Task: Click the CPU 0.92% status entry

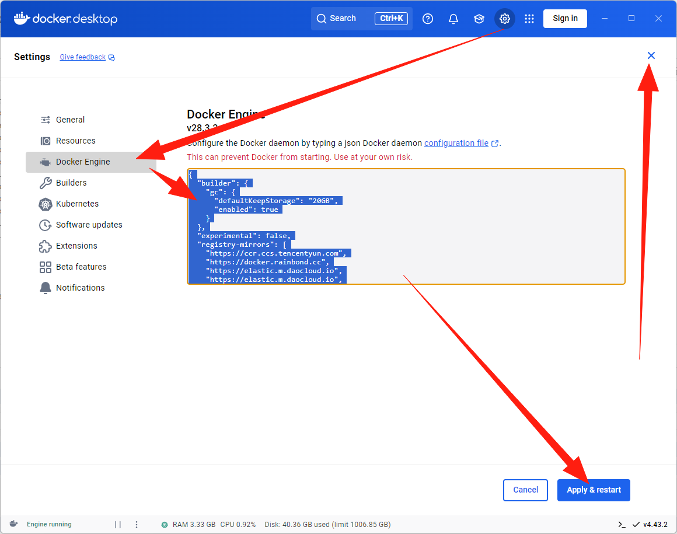Action: (x=238, y=525)
